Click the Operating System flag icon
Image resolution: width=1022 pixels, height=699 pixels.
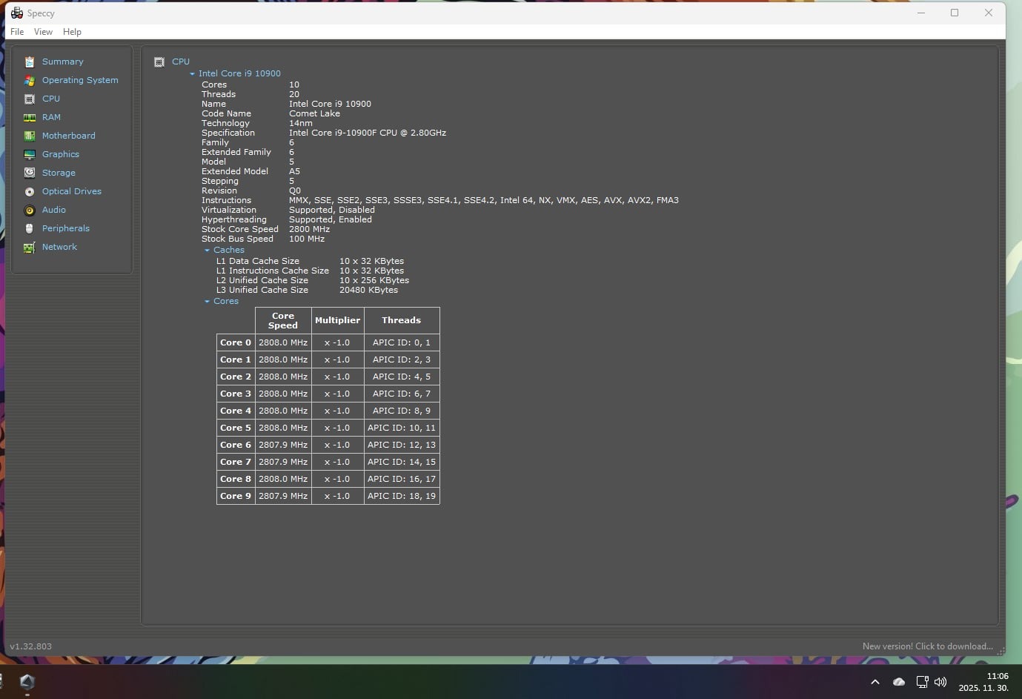[30, 80]
